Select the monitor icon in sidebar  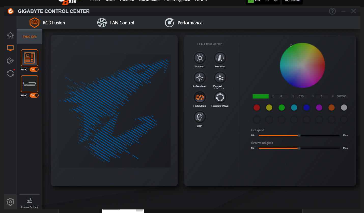pyautogui.click(x=10, y=48)
